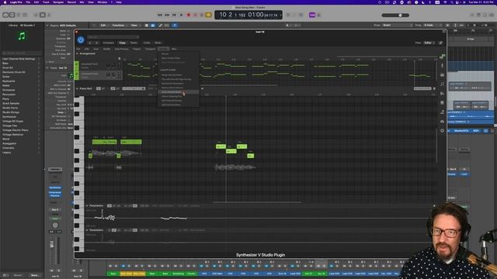Open the Note Pad icon in Logic toolbar
This screenshot has width=497, height=279.
(x=478, y=15)
